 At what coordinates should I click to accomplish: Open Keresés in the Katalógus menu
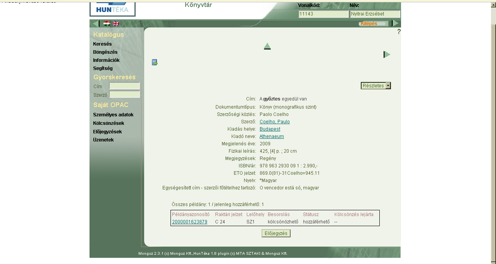(x=102, y=44)
